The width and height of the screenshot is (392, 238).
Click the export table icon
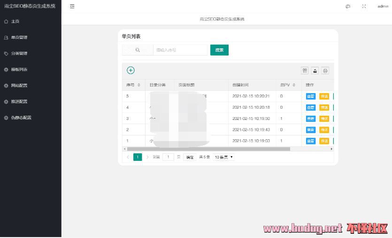pyautogui.click(x=315, y=71)
